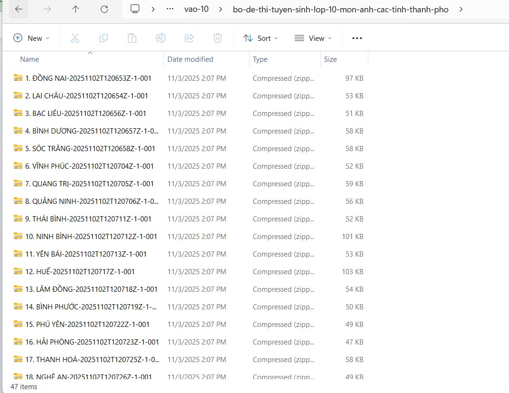
Task: Click the Cut scissors icon
Action: [x=75, y=38]
